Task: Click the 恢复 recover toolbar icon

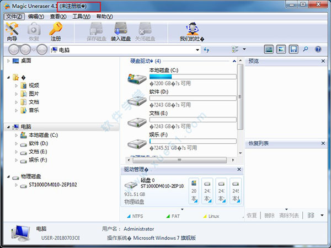Action: 34,31
